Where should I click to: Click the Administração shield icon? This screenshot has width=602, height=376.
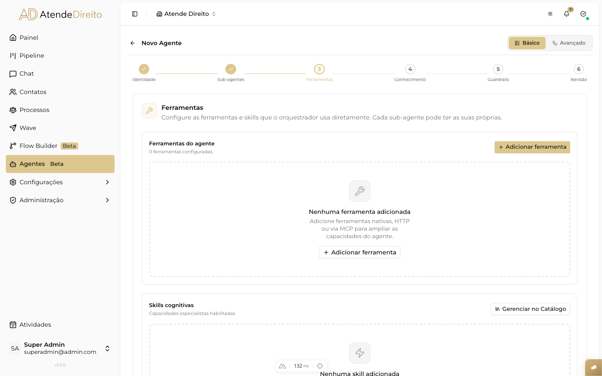[13, 200]
